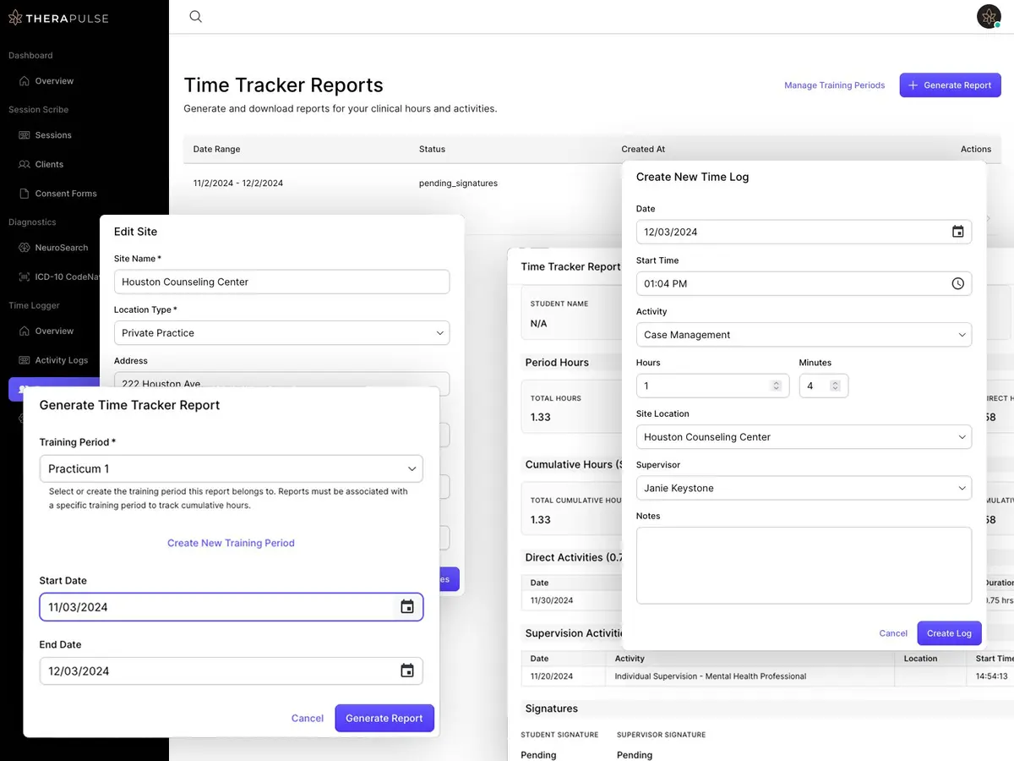Go to Clients in sidebar
This screenshot has width=1014, height=761.
(49, 164)
